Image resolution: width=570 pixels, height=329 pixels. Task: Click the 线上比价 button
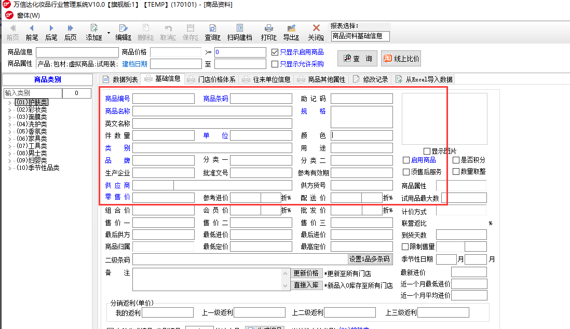[x=401, y=59]
